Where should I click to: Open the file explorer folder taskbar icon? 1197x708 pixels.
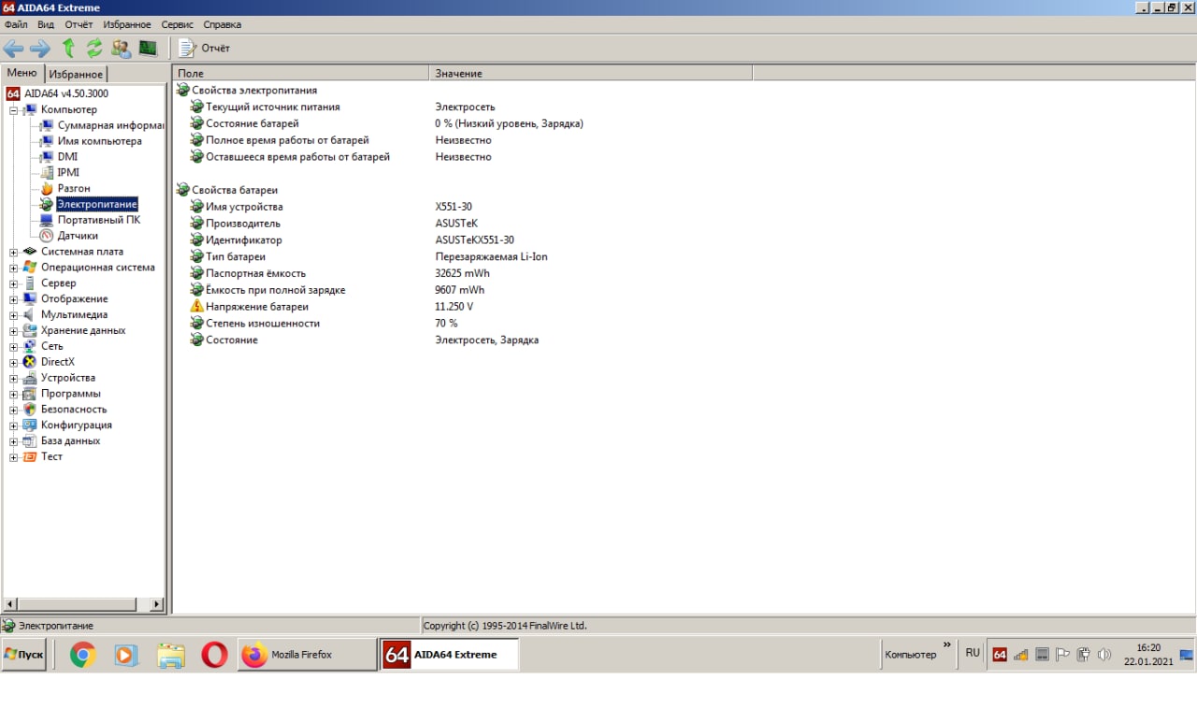170,656
